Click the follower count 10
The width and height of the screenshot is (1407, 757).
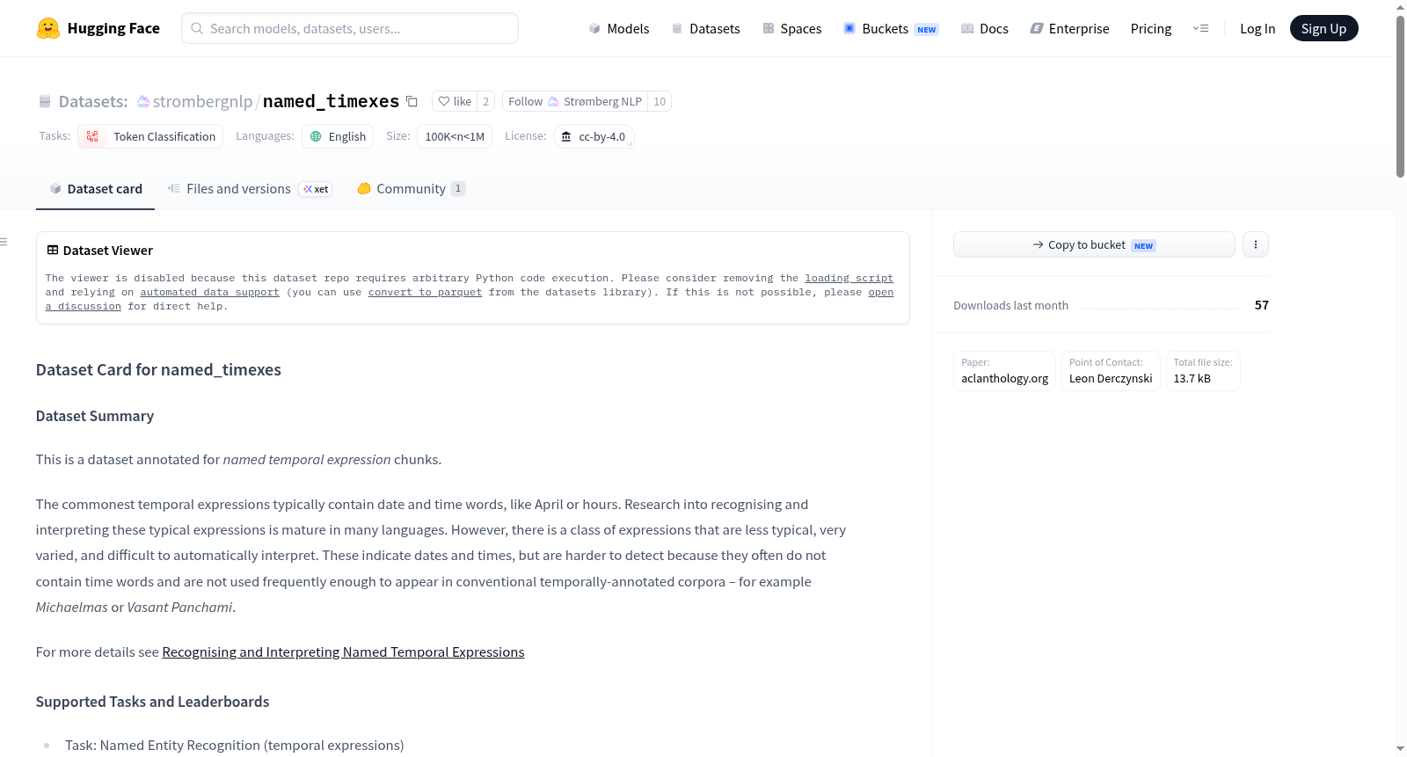[x=660, y=101]
